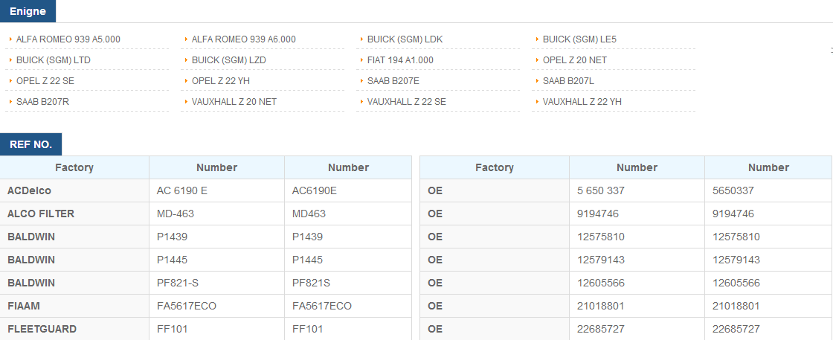Screen dimensions: 833x340
Task: Open ALFA ROMEO 939 A5.000 engine link
Action: [68, 39]
